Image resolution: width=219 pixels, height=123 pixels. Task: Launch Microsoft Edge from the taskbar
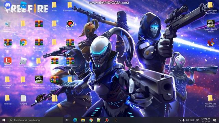point(75,120)
